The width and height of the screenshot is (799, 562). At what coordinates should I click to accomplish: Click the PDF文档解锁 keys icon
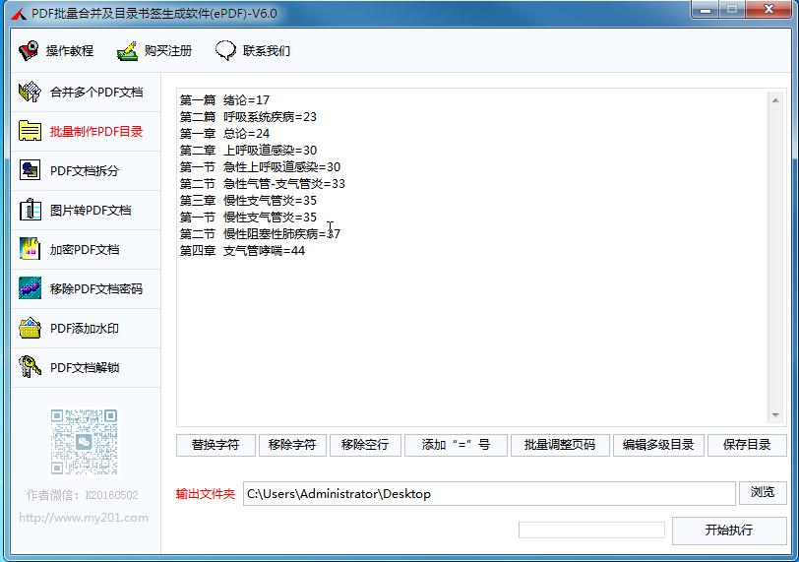pyautogui.click(x=31, y=367)
